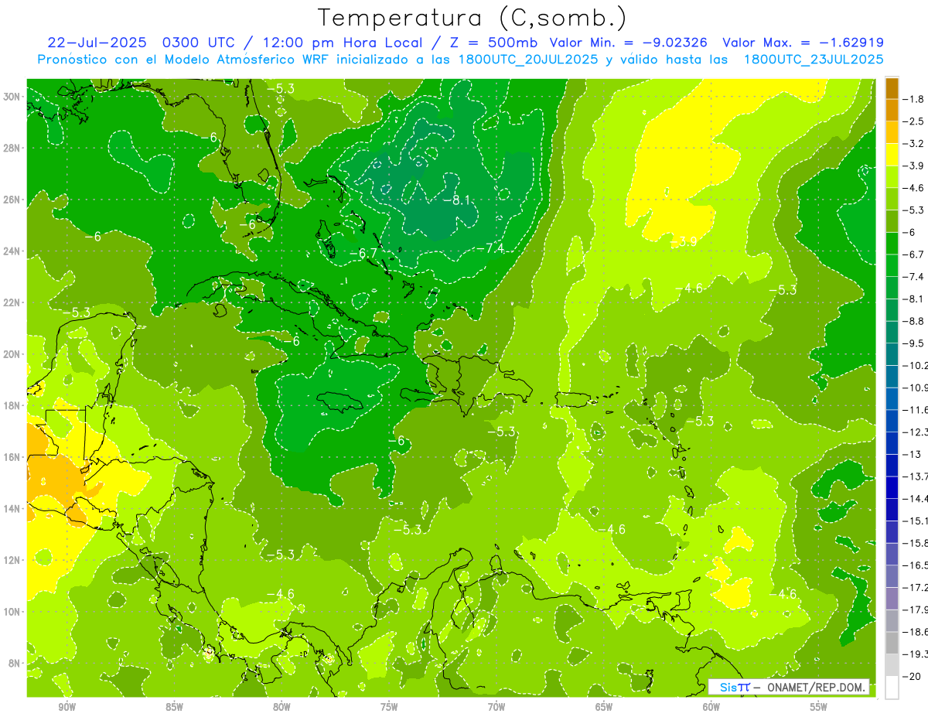Click legend swatch between -13 and -13.7
Viewport: 928px width, 717px height.
(x=892, y=466)
